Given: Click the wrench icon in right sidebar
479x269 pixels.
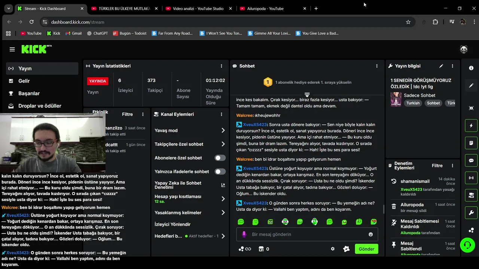Looking at the screenshot, I should [x=471, y=213].
